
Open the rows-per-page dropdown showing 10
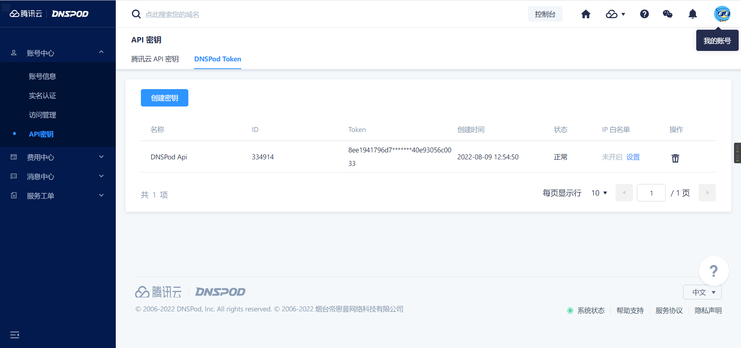click(599, 193)
